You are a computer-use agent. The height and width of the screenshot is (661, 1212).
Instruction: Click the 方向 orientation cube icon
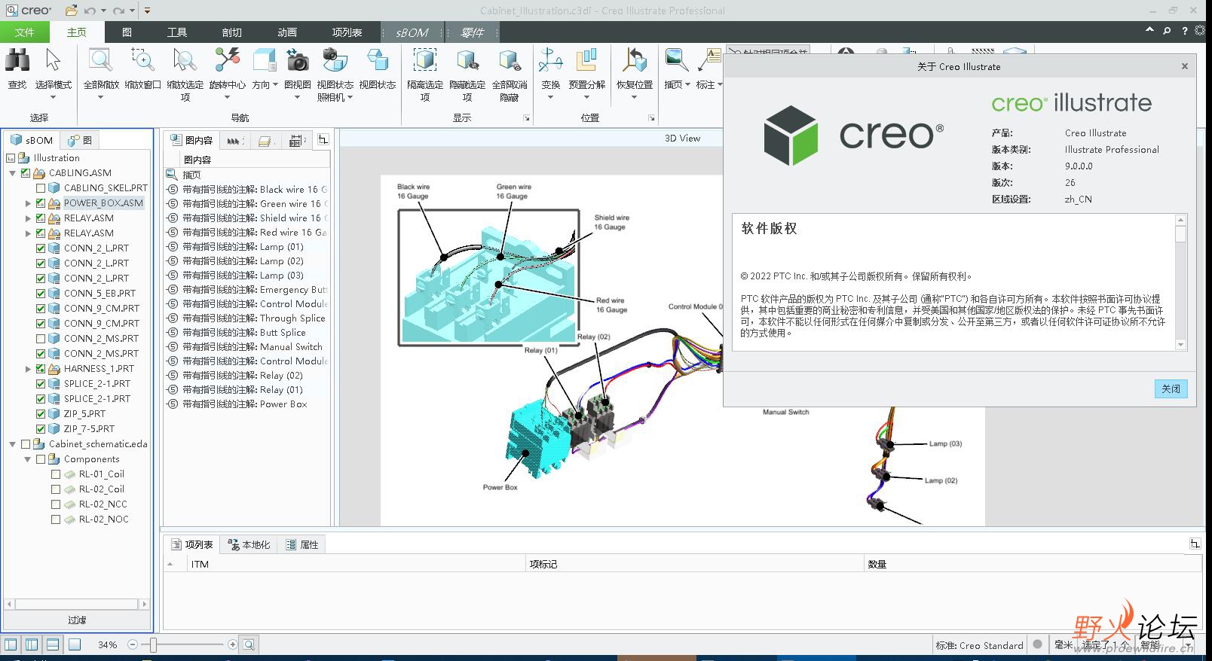(265, 62)
